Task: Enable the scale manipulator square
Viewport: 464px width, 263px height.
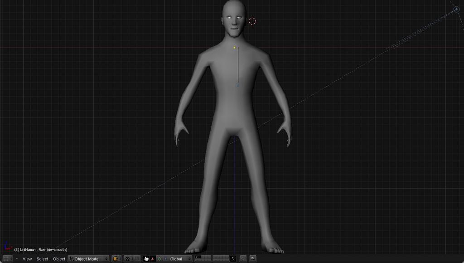Action: pos(165,259)
